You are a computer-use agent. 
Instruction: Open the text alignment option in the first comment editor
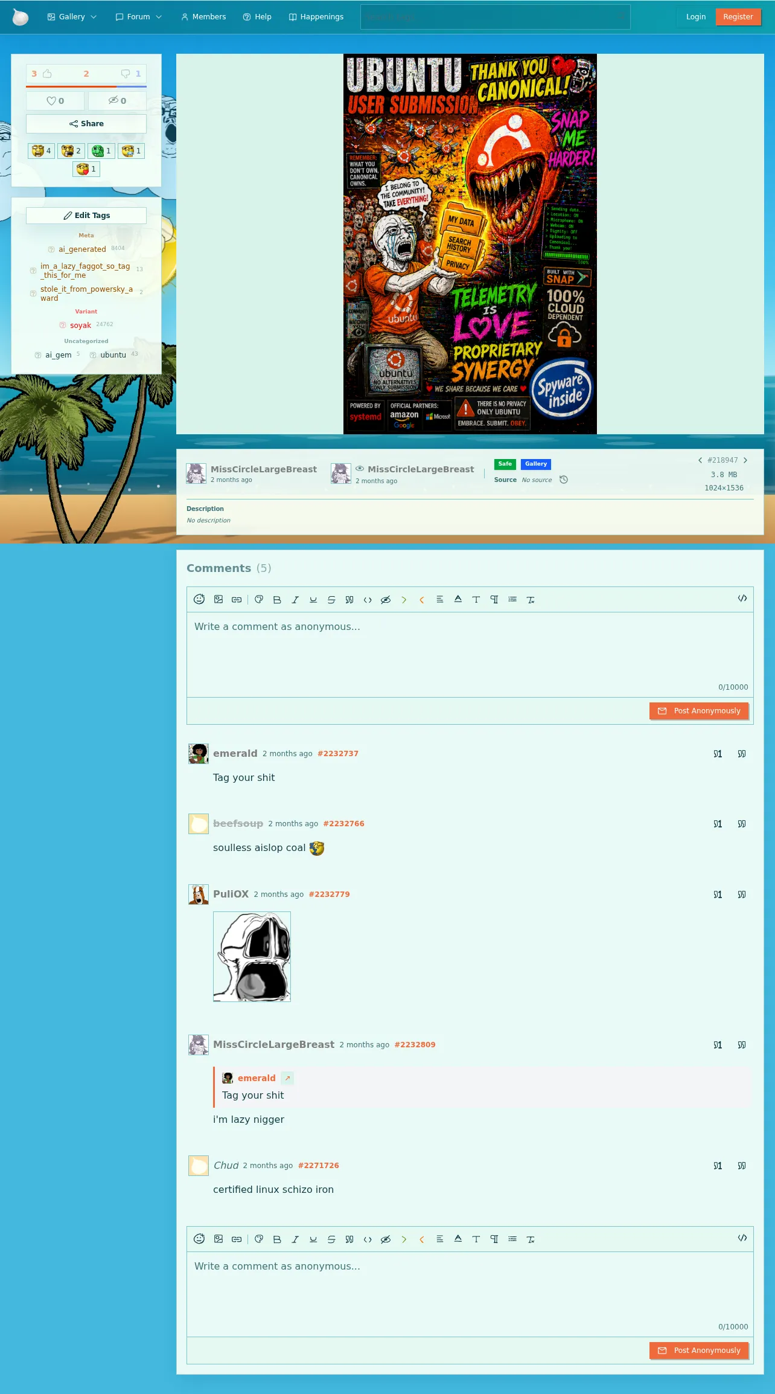[440, 599]
